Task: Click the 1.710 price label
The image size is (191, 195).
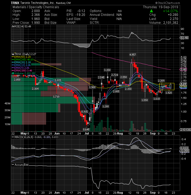Action: [56, 97]
